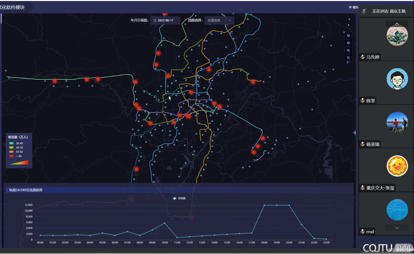Open the 轨道线路 line selection dropdown
Viewport: 414px width, 254px height.
click(219, 20)
